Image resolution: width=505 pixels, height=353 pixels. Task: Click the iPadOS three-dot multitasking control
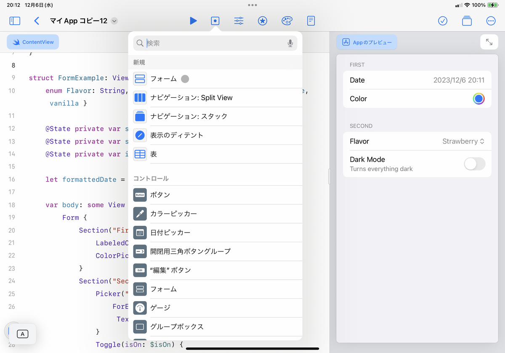(x=252, y=5)
